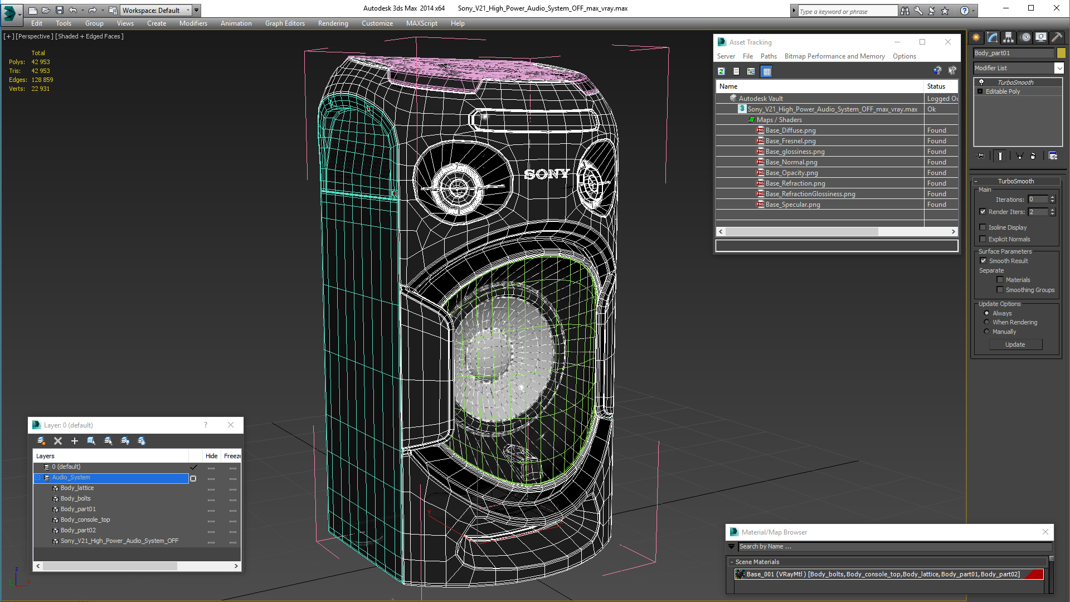Open a file using the folder icon
The image size is (1070, 602).
pyautogui.click(x=46, y=10)
